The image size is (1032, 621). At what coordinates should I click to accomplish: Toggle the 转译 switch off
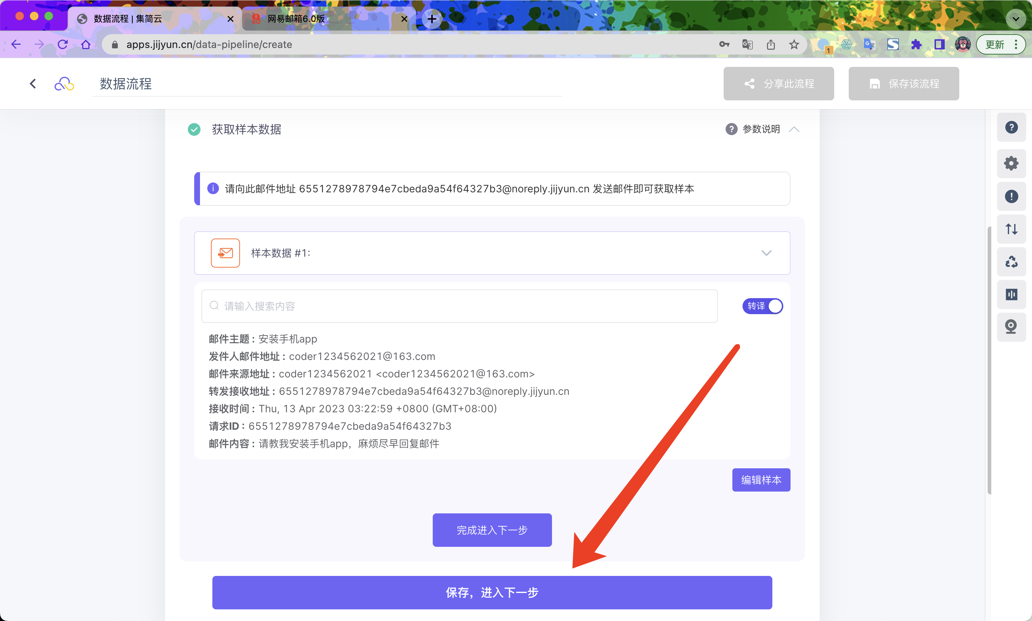(763, 306)
